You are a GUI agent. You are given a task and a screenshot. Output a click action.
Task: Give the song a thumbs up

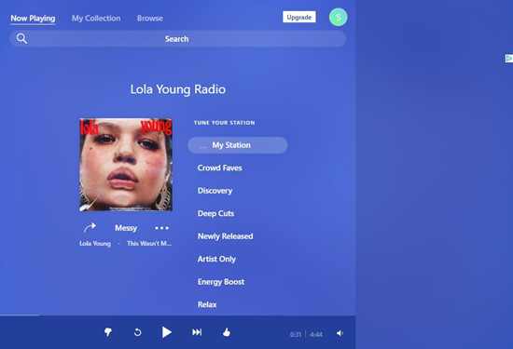click(227, 332)
